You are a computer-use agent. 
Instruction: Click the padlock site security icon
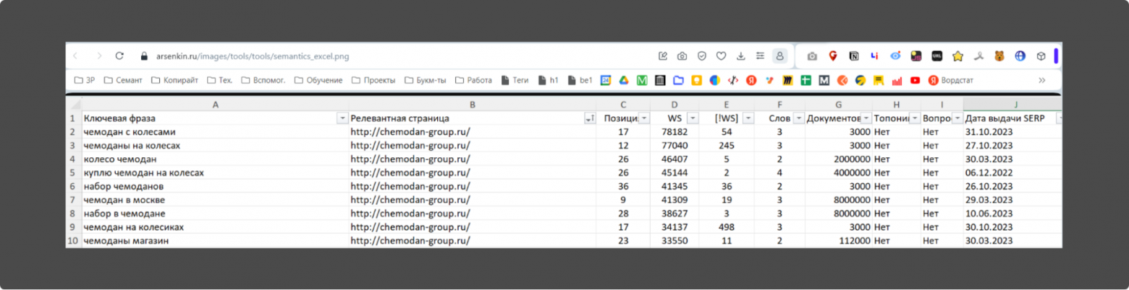pyautogui.click(x=143, y=56)
